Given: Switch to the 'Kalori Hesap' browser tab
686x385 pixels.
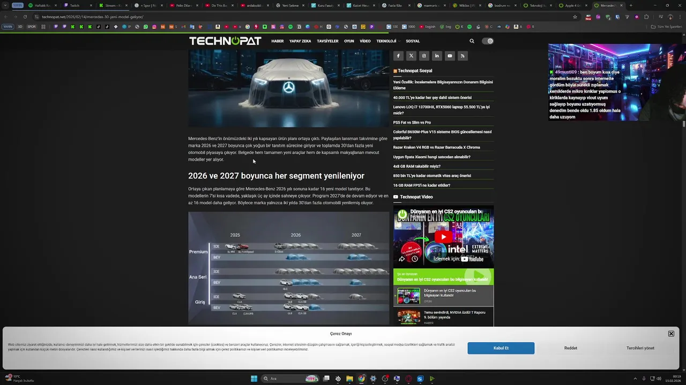Looking at the screenshot, I should coord(361,5).
